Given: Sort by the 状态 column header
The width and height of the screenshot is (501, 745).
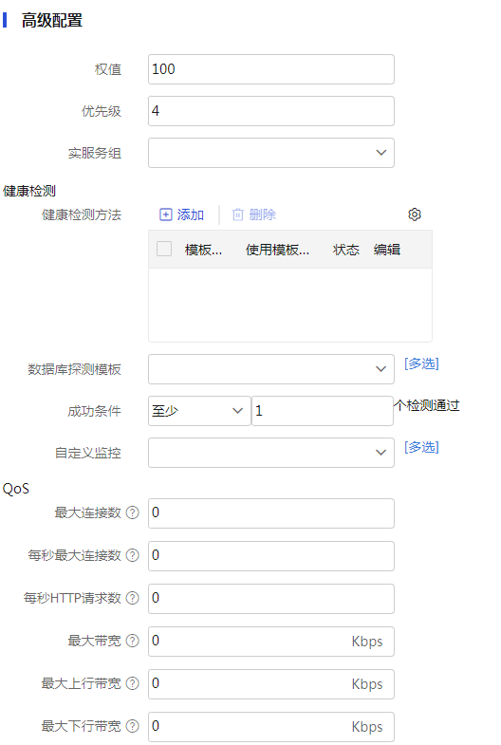Looking at the screenshot, I should [x=346, y=250].
